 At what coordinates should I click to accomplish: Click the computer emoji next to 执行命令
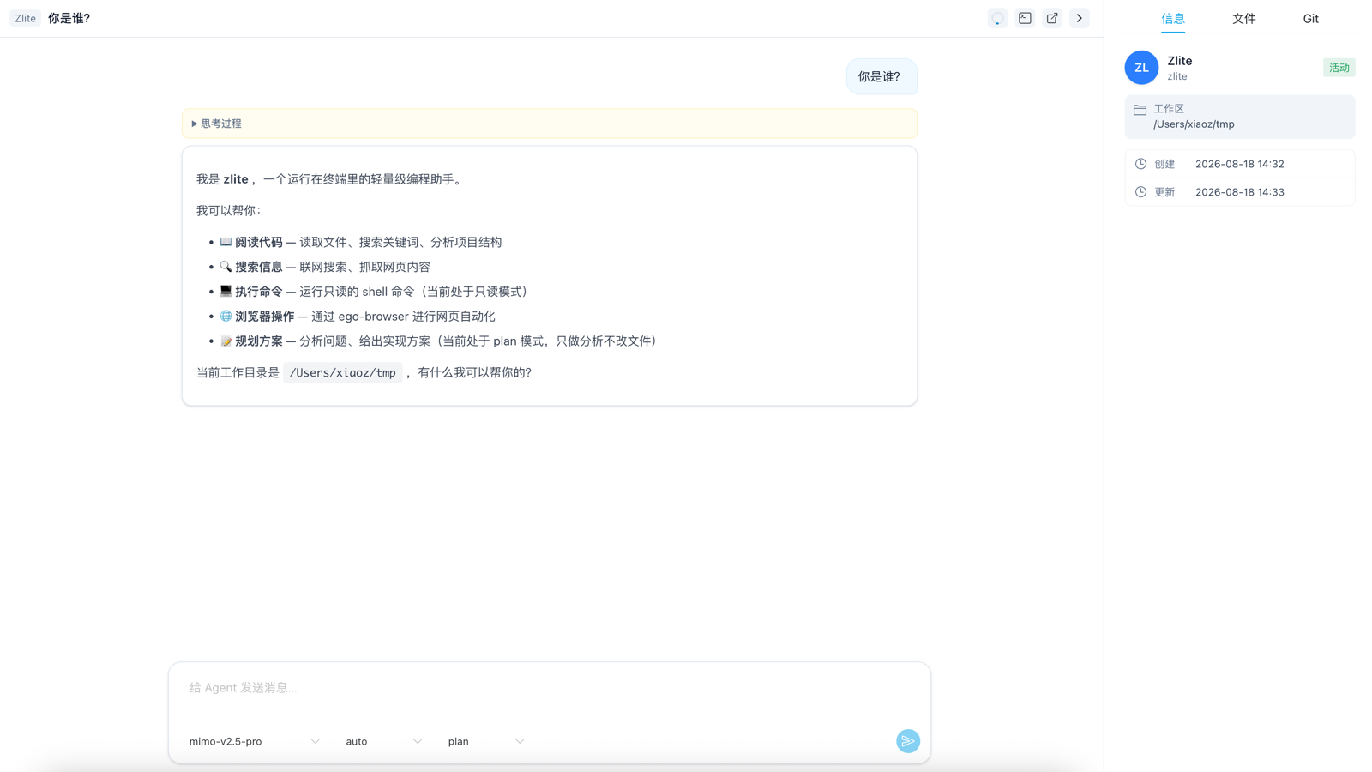[226, 292]
